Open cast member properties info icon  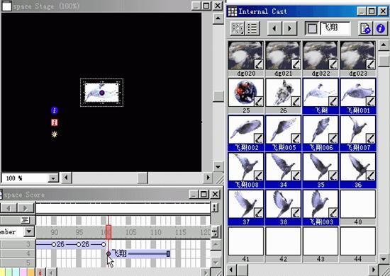(381, 28)
